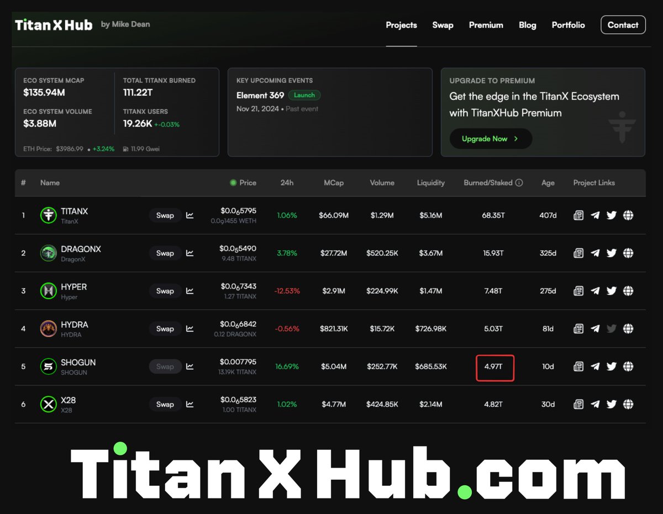
Task: Click the Element 369 event title
Action: pyautogui.click(x=260, y=95)
